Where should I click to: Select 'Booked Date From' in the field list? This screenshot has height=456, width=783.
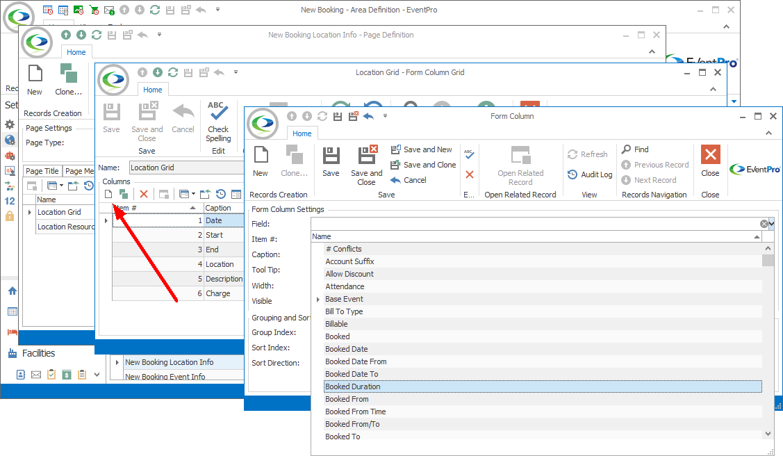click(543, 361)
